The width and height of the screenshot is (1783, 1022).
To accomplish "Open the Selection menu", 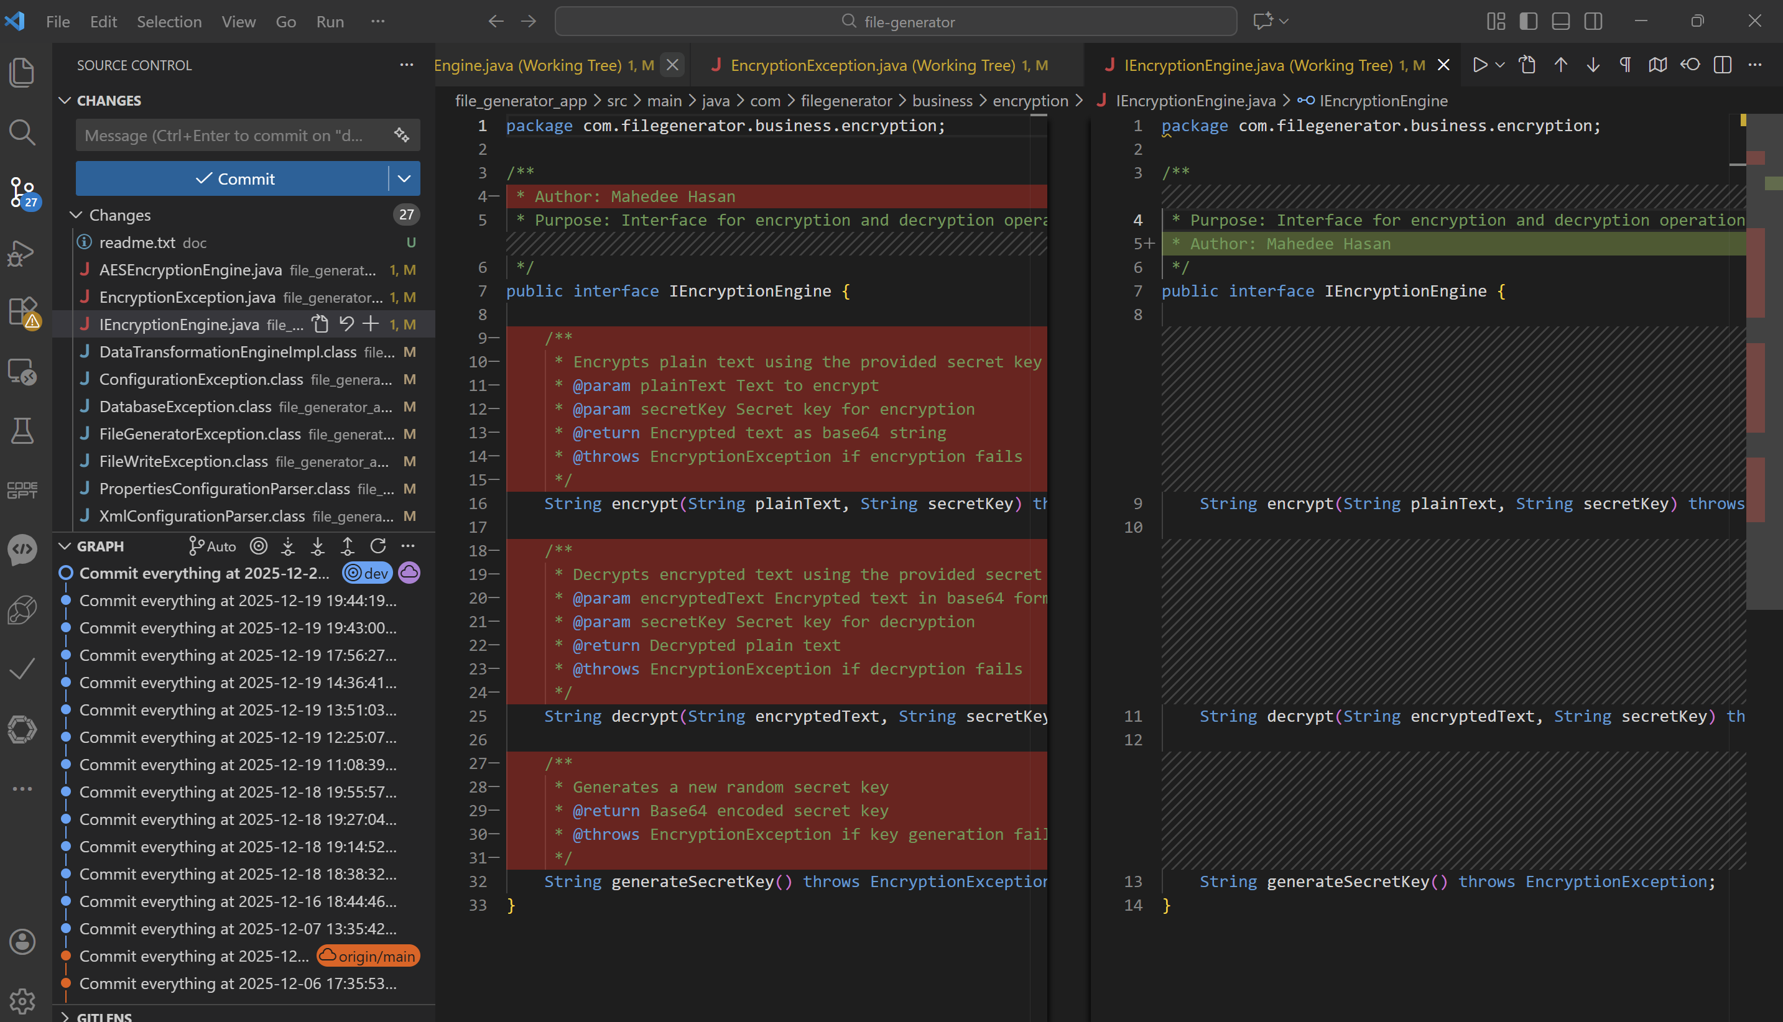I will pyautogui.click(x=169, y=21).
